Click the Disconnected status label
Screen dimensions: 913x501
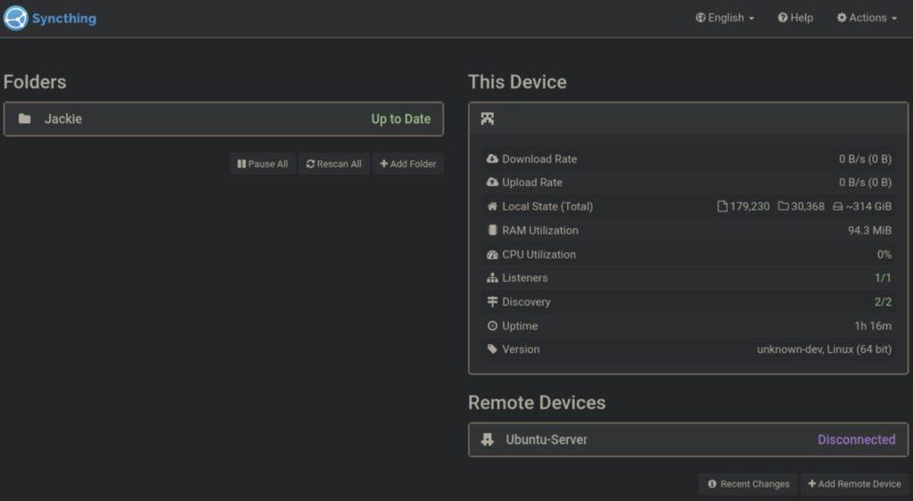coord(857,439)
